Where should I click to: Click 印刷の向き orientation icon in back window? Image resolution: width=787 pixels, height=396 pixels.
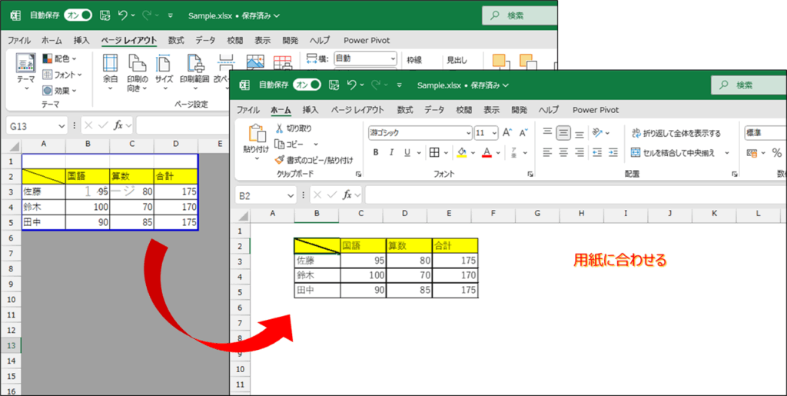click(137, 63)
